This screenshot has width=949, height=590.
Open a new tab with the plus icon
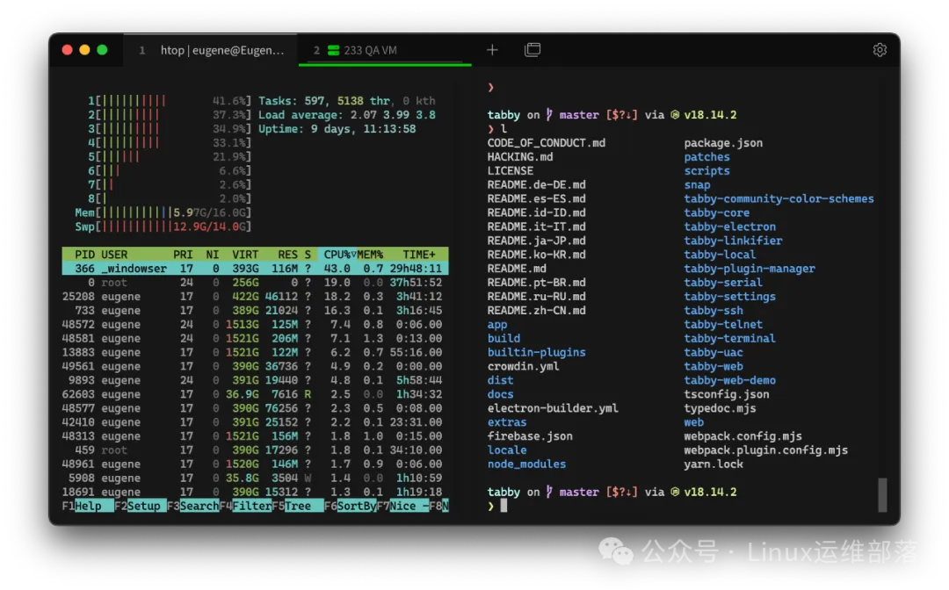click(x=492, y=50)
